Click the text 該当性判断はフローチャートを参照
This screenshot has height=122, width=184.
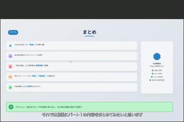[28, 55]
